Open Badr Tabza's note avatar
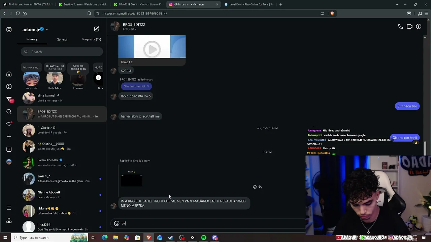This screenshot has width=431, height=242. 55,79
